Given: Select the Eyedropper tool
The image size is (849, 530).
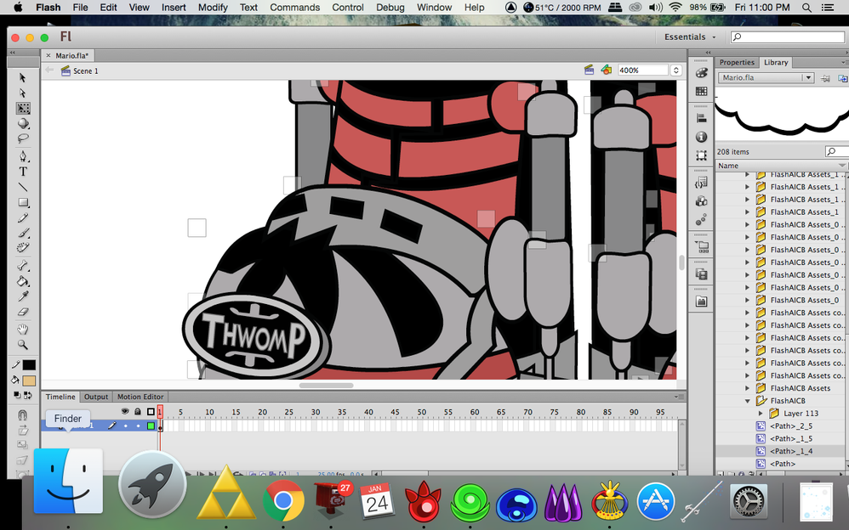Looking at the screenshot, I should pos(23,296).
